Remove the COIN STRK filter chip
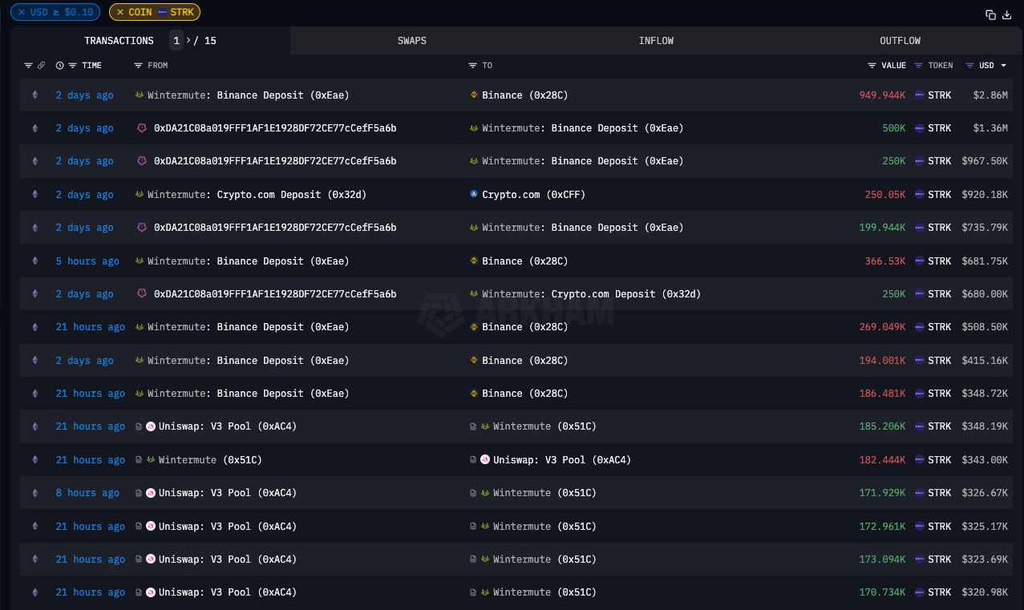This screenshot has width=1024, height=610. pos(120,12)
